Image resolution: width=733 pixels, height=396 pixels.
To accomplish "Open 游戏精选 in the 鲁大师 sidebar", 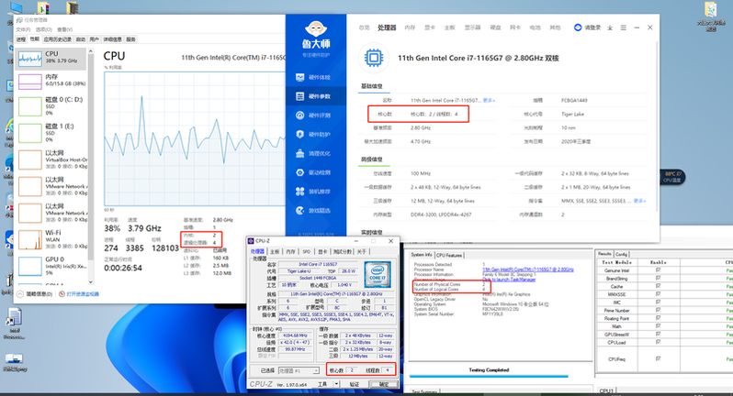I will [x=316, y=211].
